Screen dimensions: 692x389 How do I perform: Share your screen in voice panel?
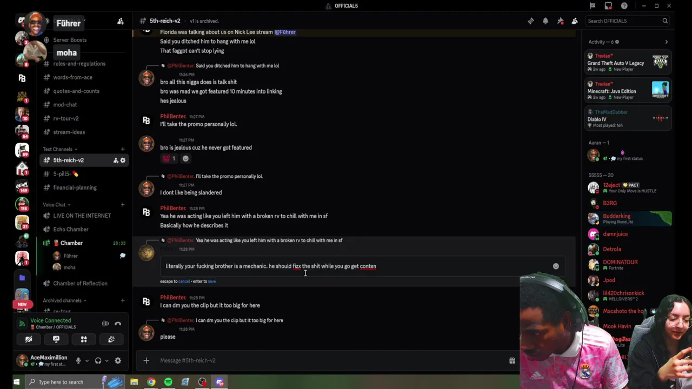pyautogui.click(x=56, y=339)
